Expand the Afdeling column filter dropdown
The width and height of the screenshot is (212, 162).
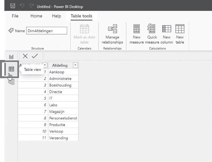(x=75, y=65)
